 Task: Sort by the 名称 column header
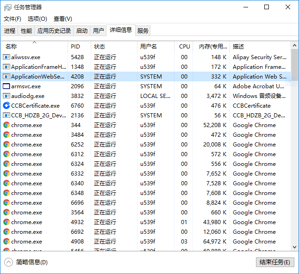pyautogui.click(x=34, y=47)
